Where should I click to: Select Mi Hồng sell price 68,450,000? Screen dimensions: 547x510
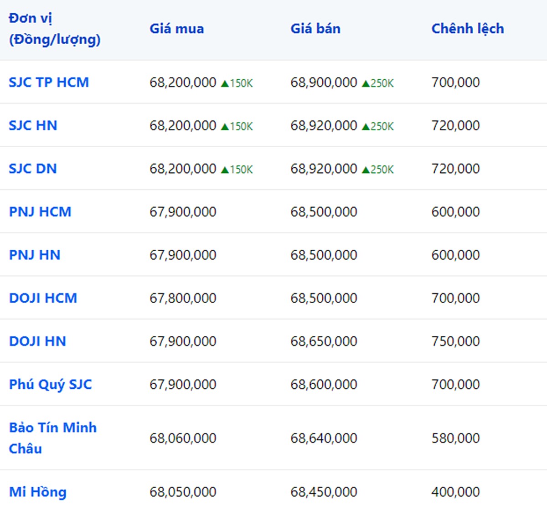pos(324,492)
